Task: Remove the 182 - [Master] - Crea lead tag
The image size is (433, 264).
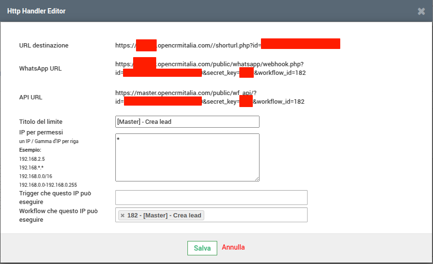Action: coord(123,216)
